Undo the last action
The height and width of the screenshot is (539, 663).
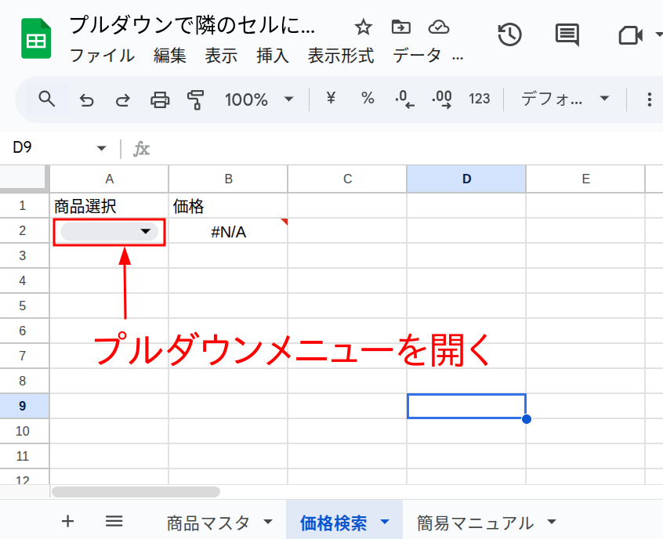pos(86,99)
